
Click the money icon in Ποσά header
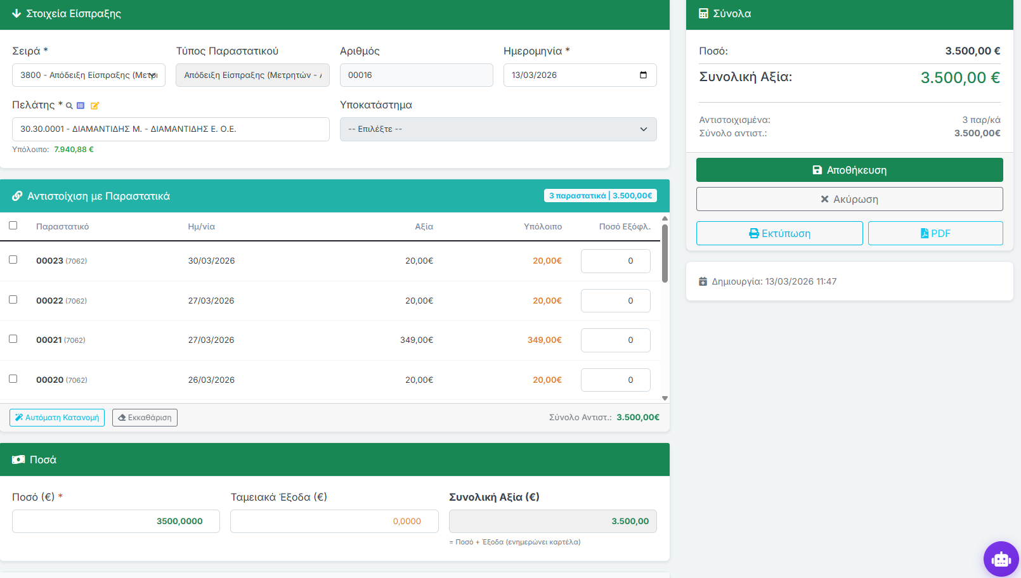pos(18,459)
